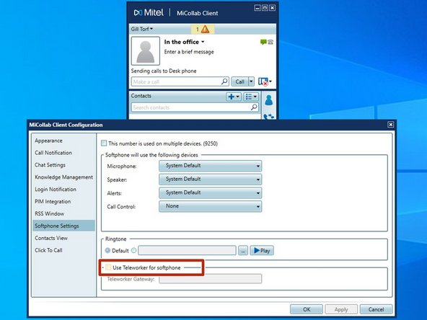The image size is (427, 320).
Task: Click the green chat status icon
Action: [263, 42]
